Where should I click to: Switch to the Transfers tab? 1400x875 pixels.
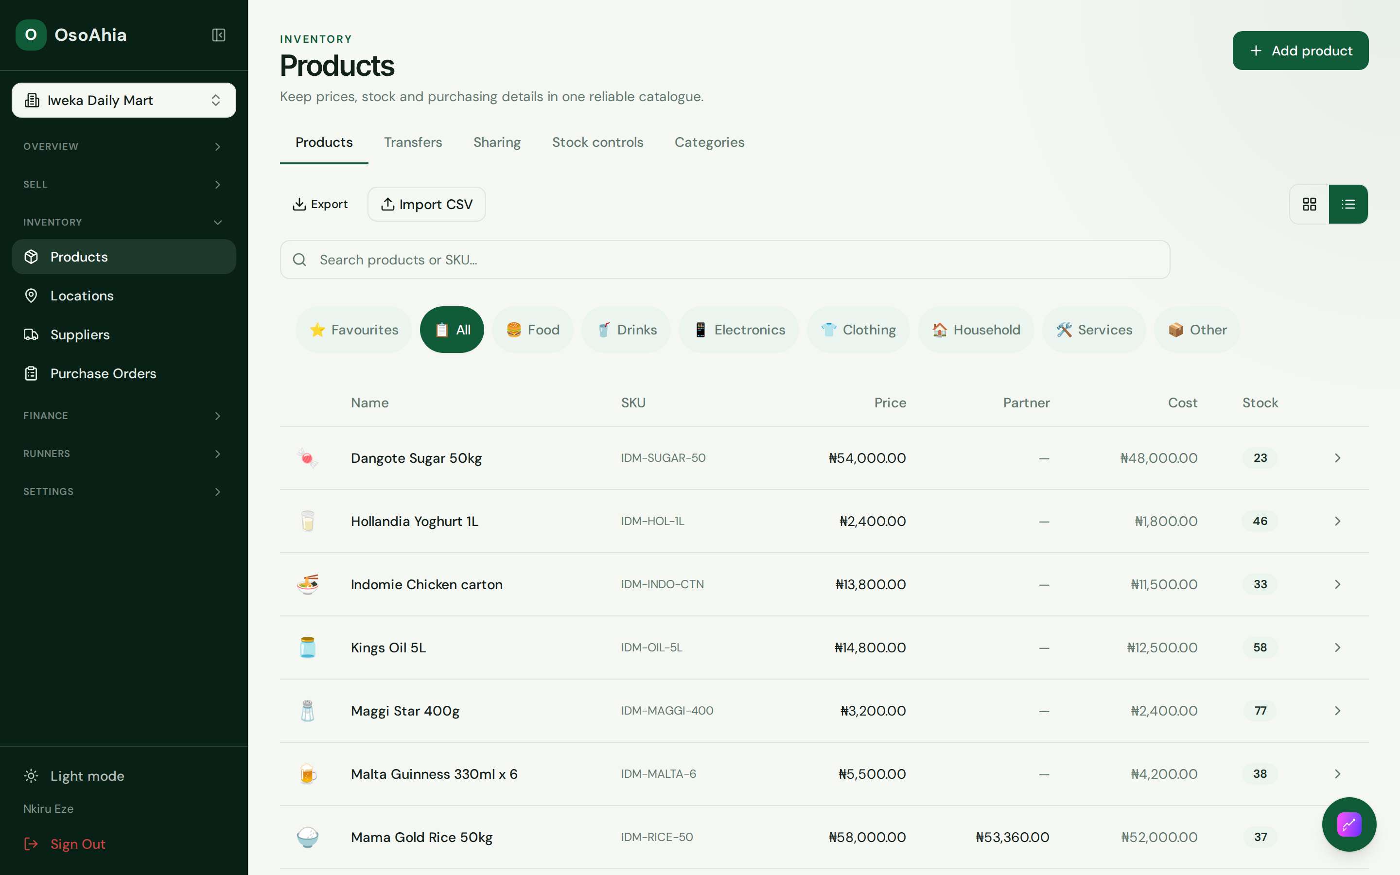coord(413,142)
